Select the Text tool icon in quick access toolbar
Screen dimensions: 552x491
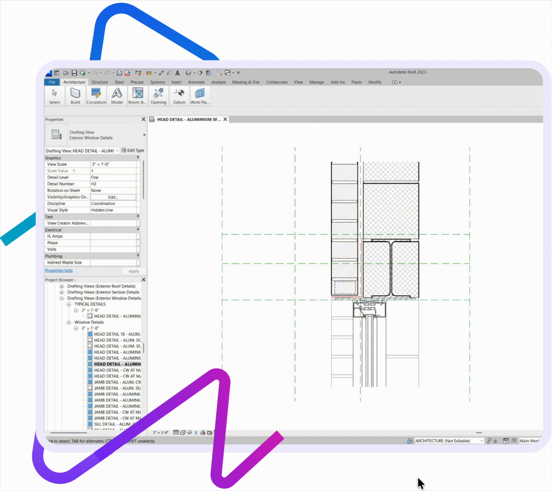(x=177, y=73)
